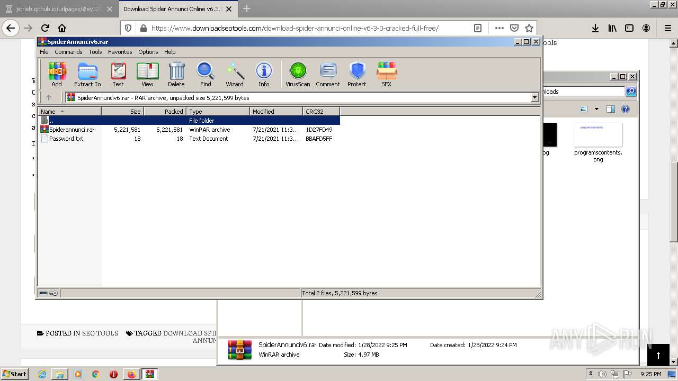Screen dimensions: 678x381
Task: Expand the archive path dropdown arrow
Action: click(534, 97)
